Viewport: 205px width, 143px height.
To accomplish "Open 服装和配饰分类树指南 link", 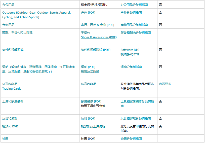I will pyautogui.click(x=136, y=33).
